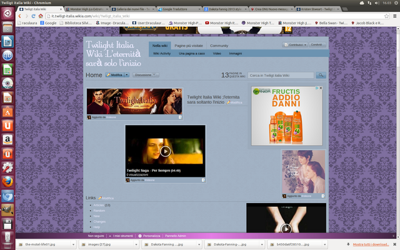Switch to Google Traduttore tab
400x250 pixels.
(179, 9)
